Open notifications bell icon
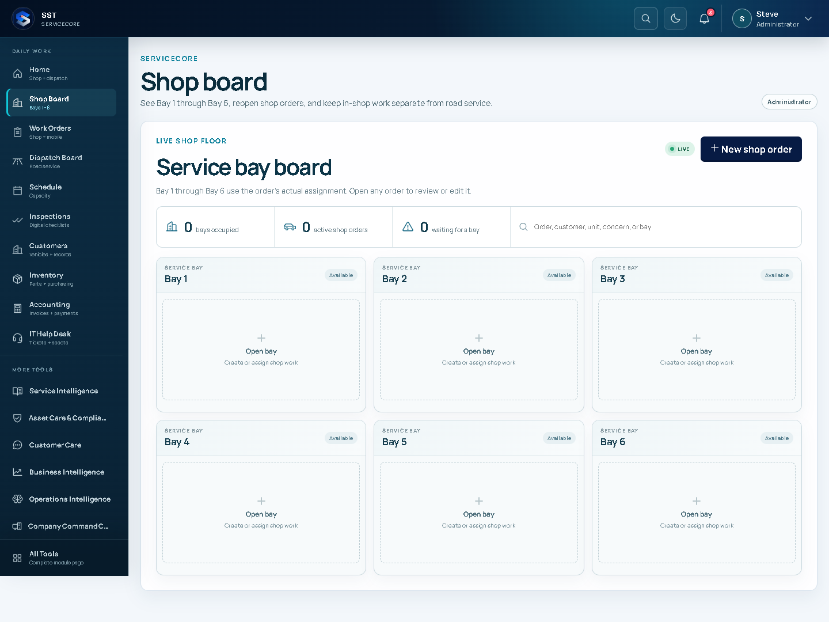 pyautogui.click(x=704, y=18)
